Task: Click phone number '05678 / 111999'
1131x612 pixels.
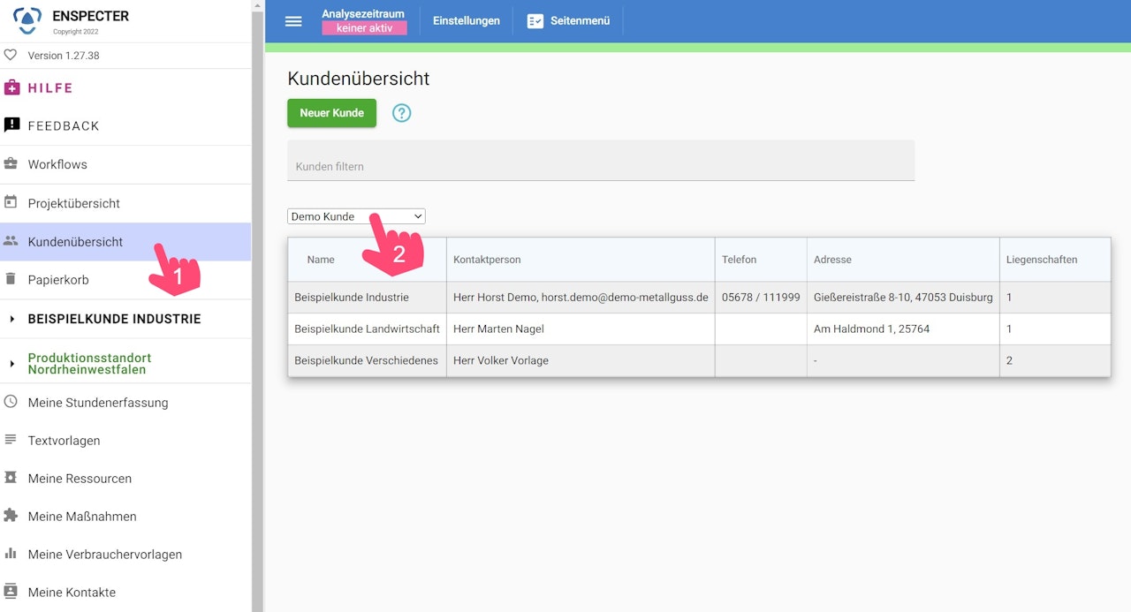Action: (761, 298)
